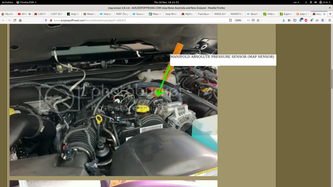Open Firefox hamburger application menu
The width and height of the screenshot is (333, 187).
tap(330, 20)
